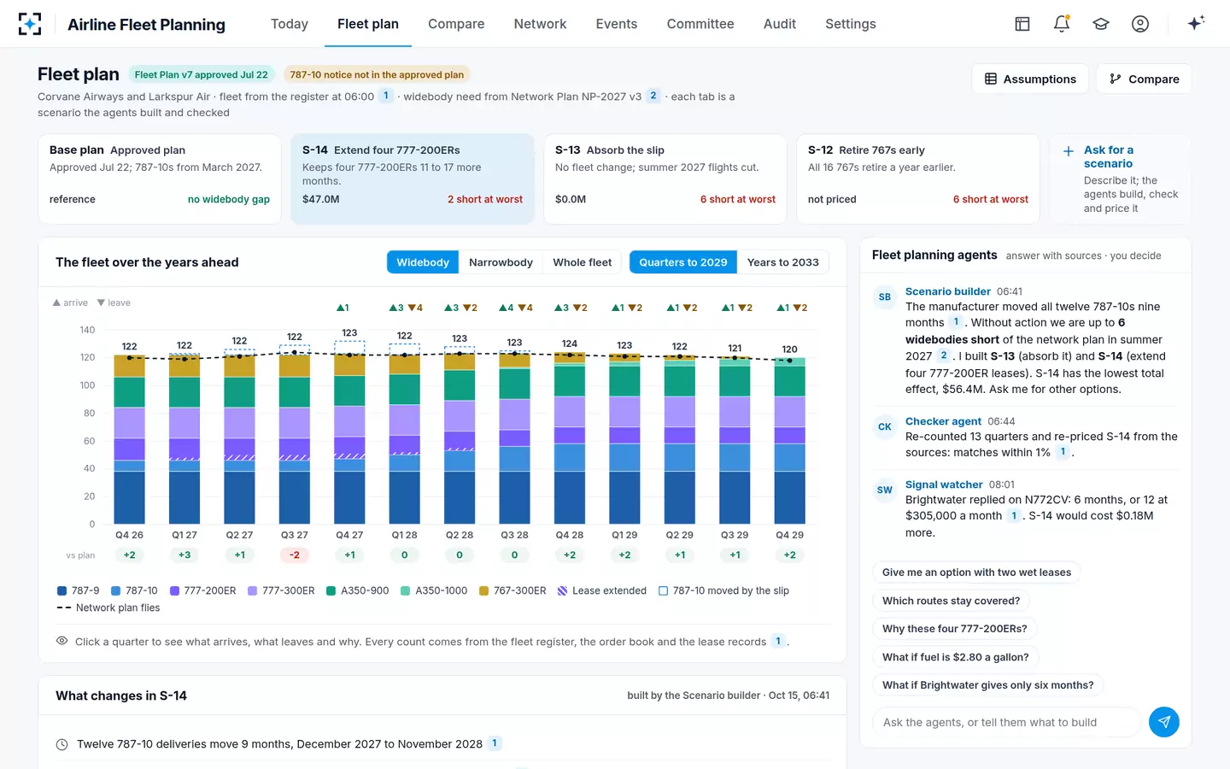
Task: Click 'Why these four 777-200ERs?' suggestion
Action: [x=955, y=629]
